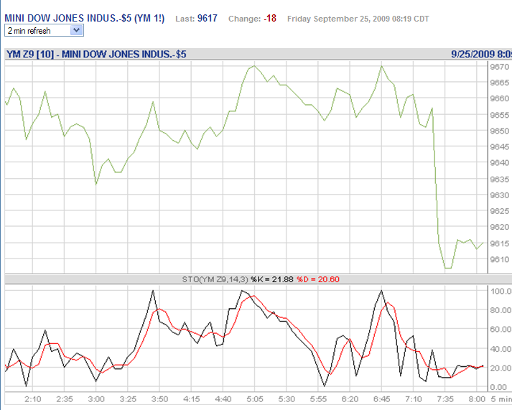Click the 9655 price axis label
Image resolution: width=512 pixels, height=410 pixels.
(500, 115)
